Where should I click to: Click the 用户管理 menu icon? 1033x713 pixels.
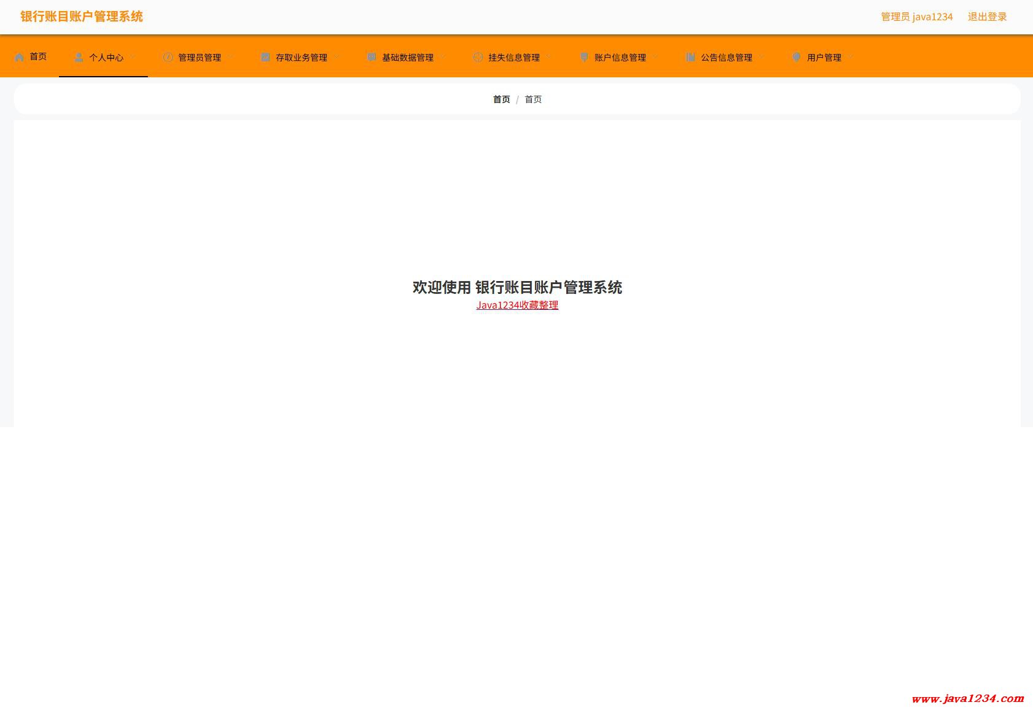[x=797, y=57]
